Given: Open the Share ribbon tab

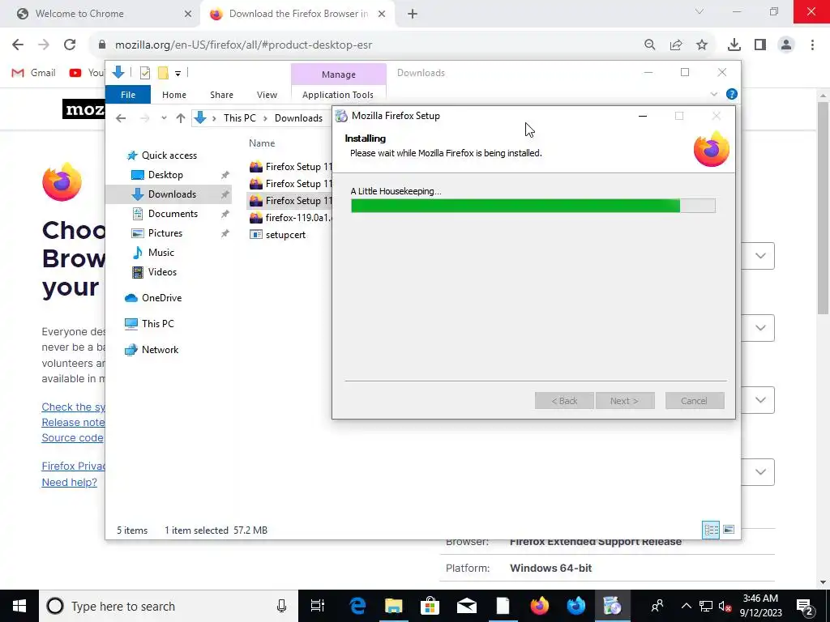Looking at the screenshot, I should (x=221, y=95).
